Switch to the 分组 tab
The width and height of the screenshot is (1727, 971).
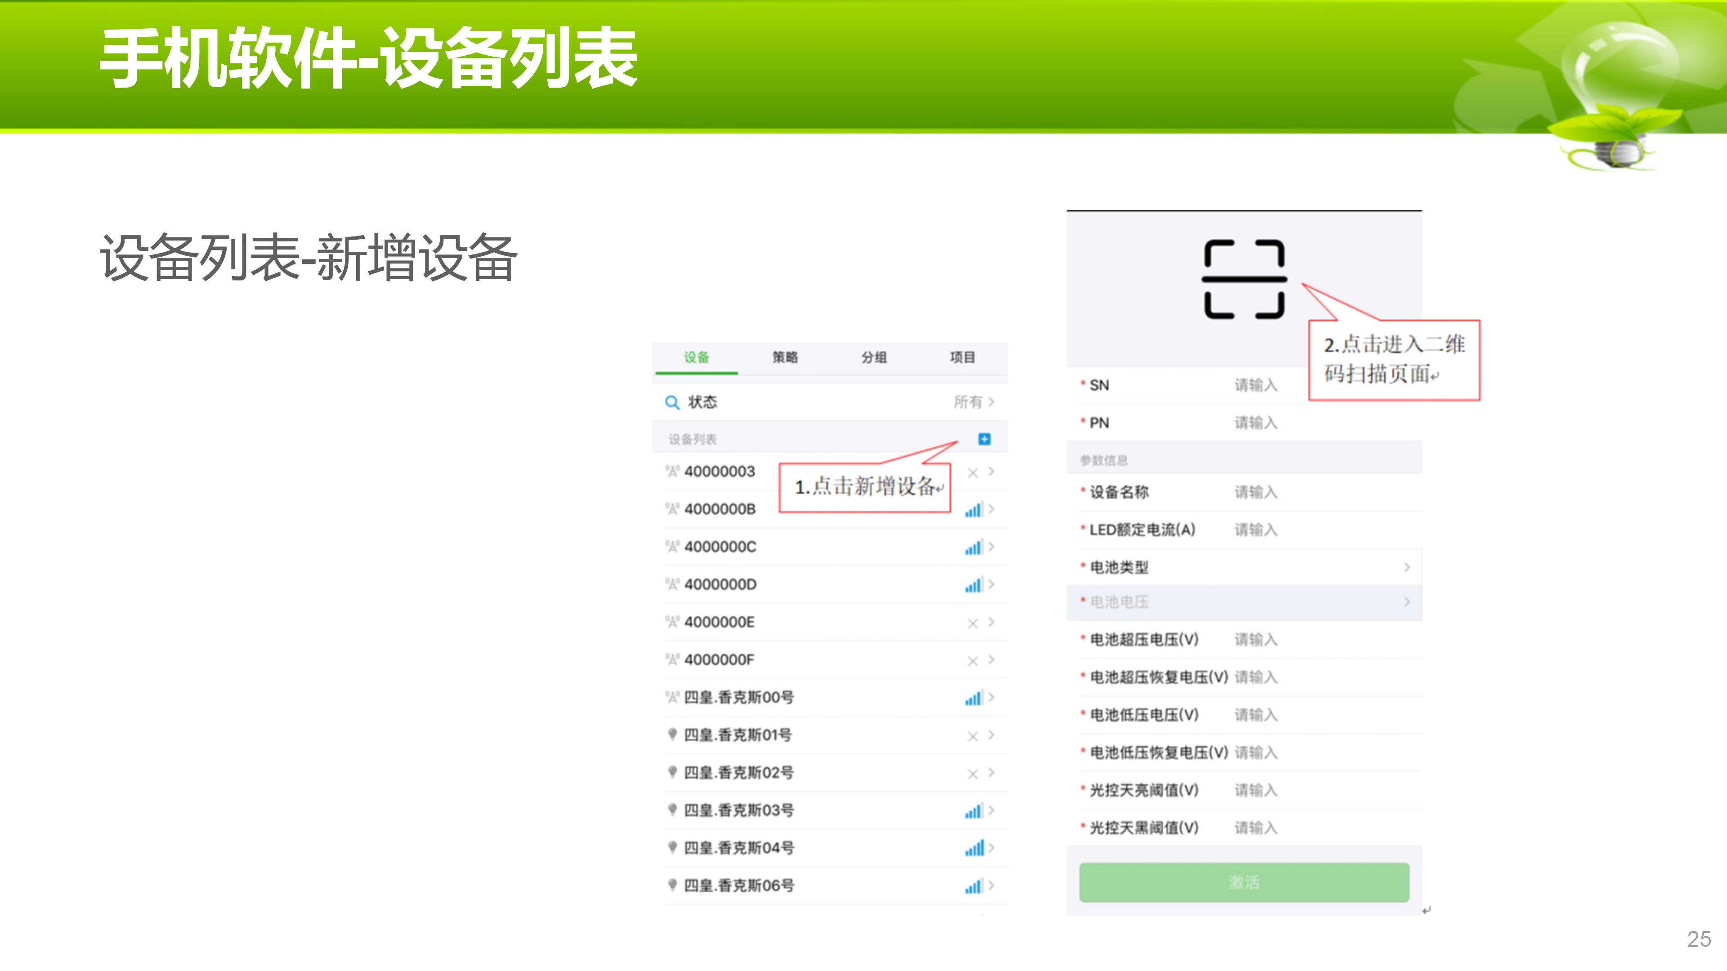point(873,357)
